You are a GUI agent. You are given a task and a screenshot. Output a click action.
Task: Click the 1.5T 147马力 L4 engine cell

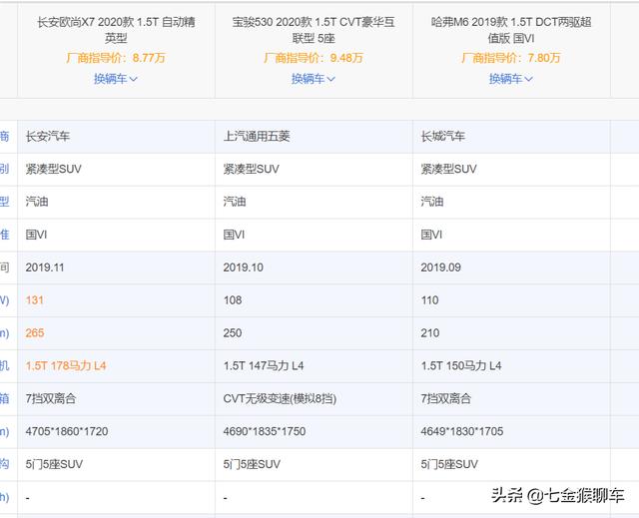click(314, 366)
